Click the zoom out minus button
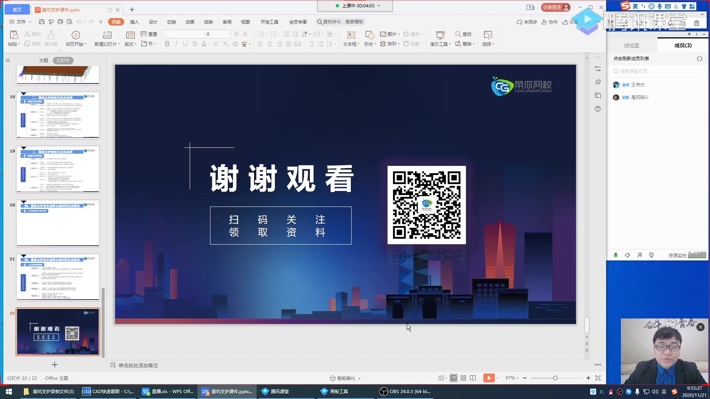This screenshot has height=399, width=710. pyautogui.click(x=525, y=378)
